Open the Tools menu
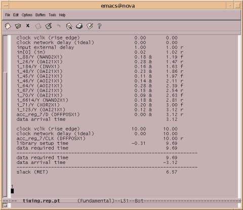This screenshot has width=243, height=210. click(x=52, y=15)
